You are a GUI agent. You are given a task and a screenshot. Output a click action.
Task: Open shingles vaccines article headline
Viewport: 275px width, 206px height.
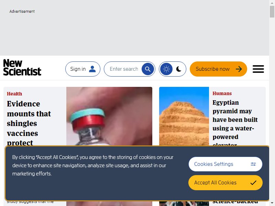pos(29,123)
